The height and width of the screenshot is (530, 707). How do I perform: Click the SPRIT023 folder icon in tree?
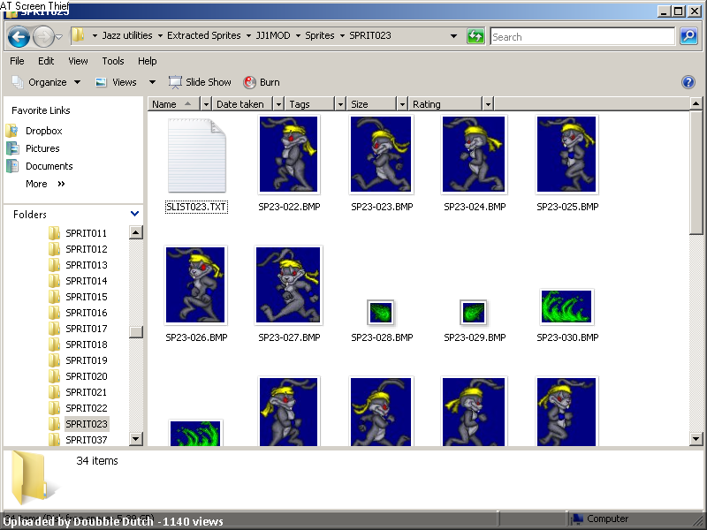tap(54, 424)
